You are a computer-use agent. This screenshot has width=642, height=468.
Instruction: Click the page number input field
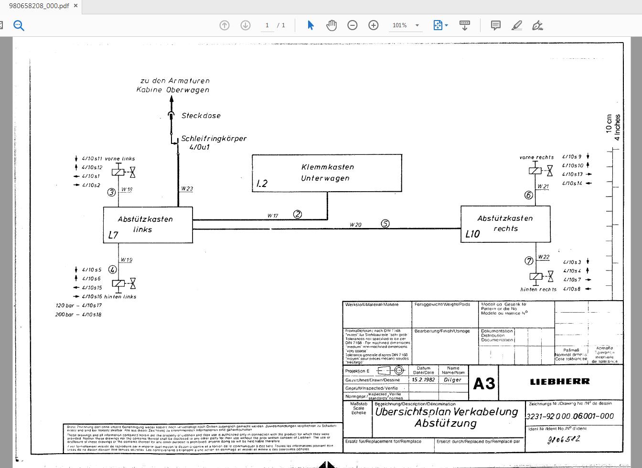click(x=267, y=25)
